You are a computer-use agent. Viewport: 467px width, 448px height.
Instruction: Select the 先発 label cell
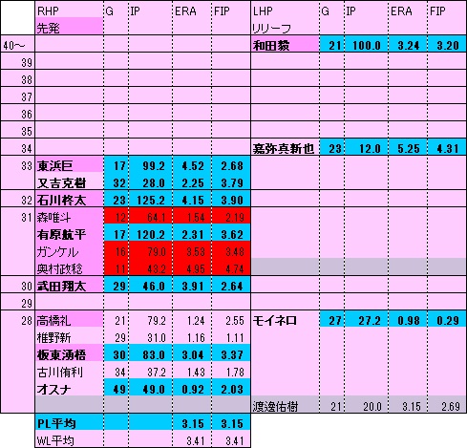tap(69, 26)
